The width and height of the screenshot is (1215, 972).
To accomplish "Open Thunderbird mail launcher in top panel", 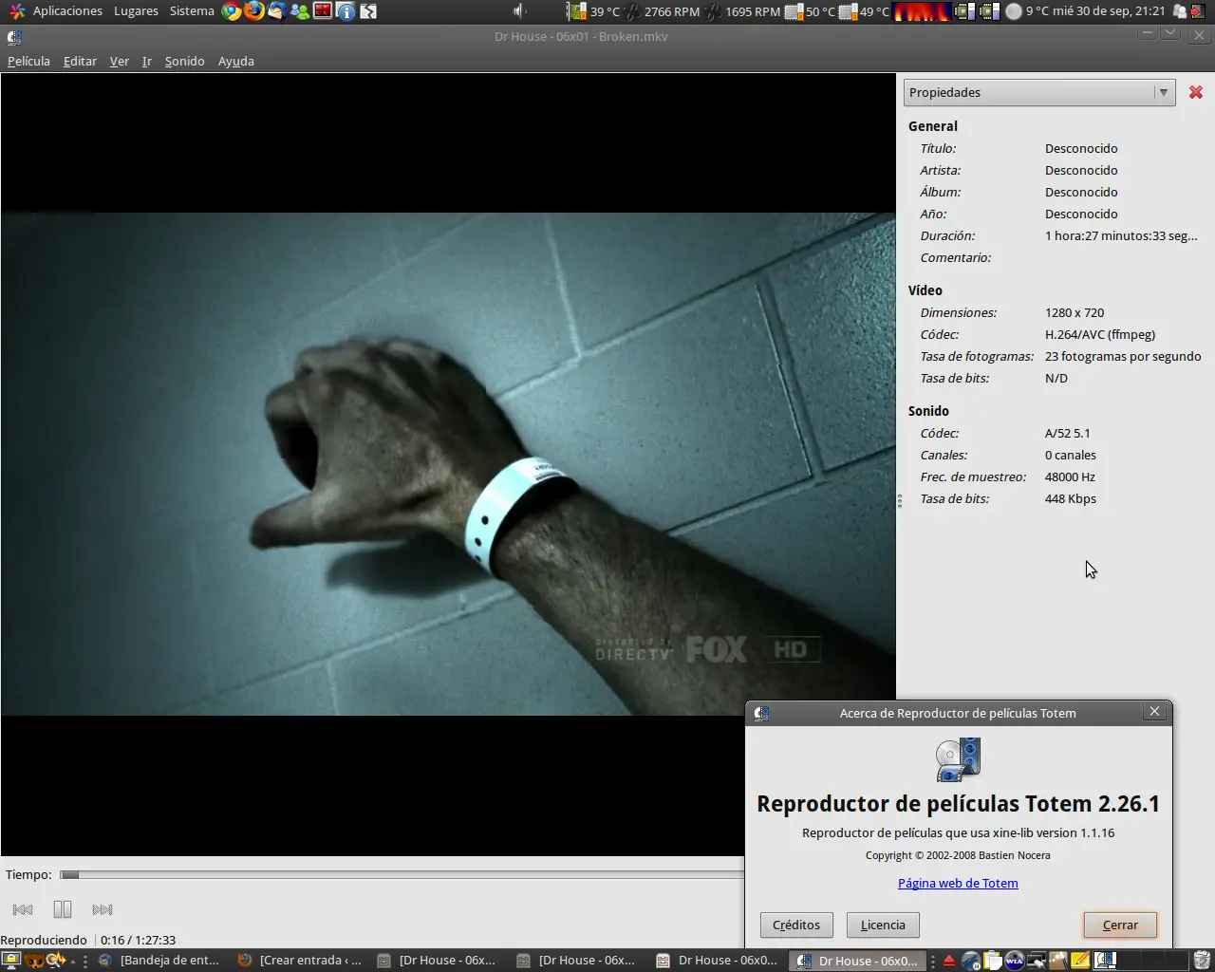I will [x=277, y=11].
